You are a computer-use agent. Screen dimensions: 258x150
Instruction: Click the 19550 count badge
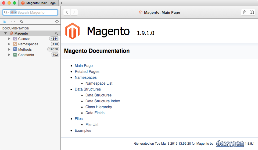[x=53, y=49]
